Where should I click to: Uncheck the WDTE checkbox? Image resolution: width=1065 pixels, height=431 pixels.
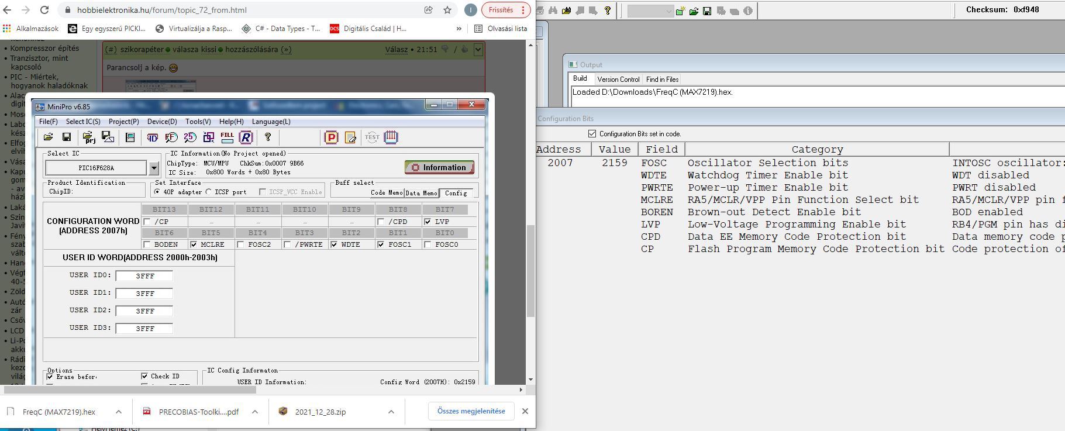335,244
